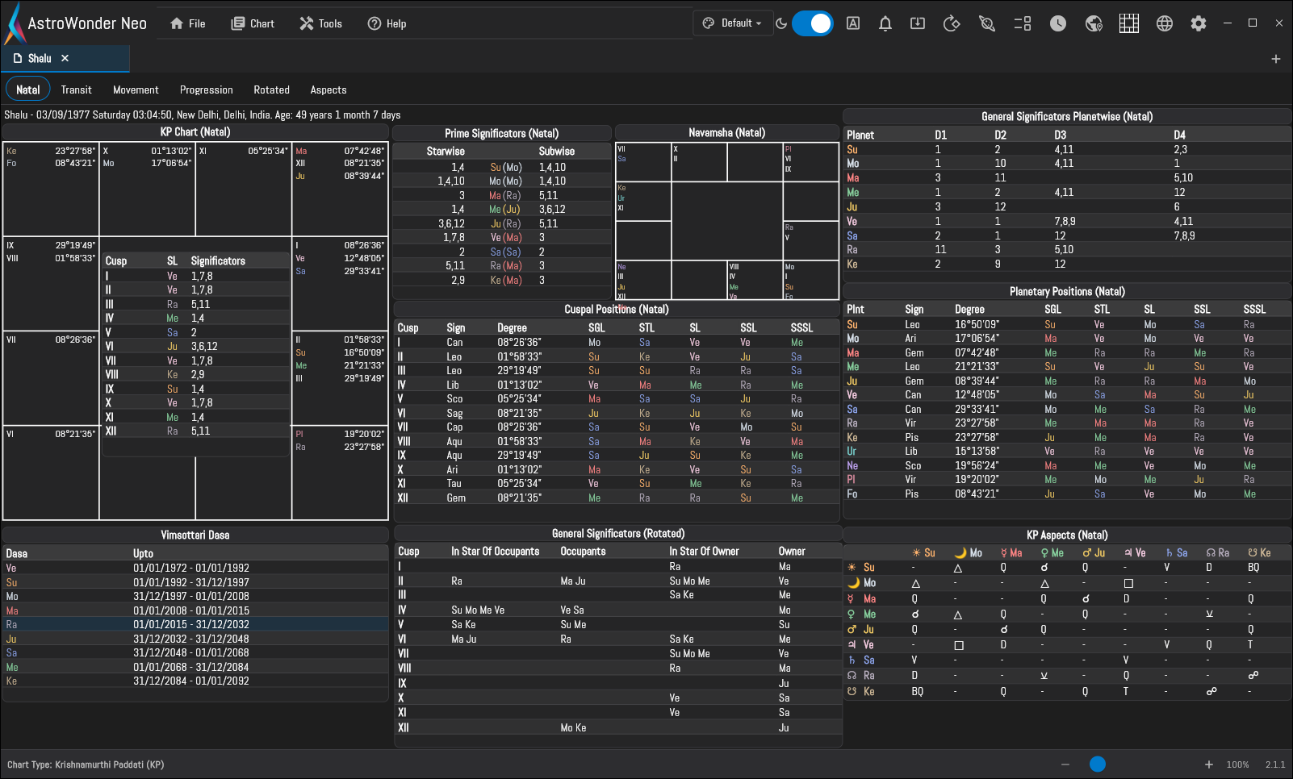Click the Shalu birth details line
Screen dimensions: 1293x779
point(203,115)
